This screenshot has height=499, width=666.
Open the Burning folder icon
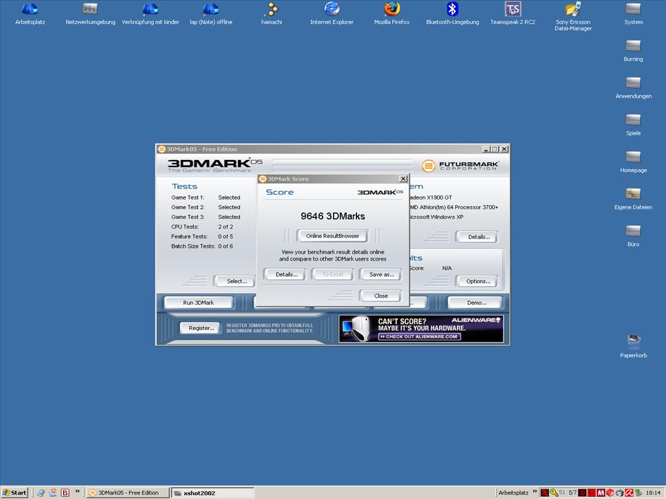point(633,50)
